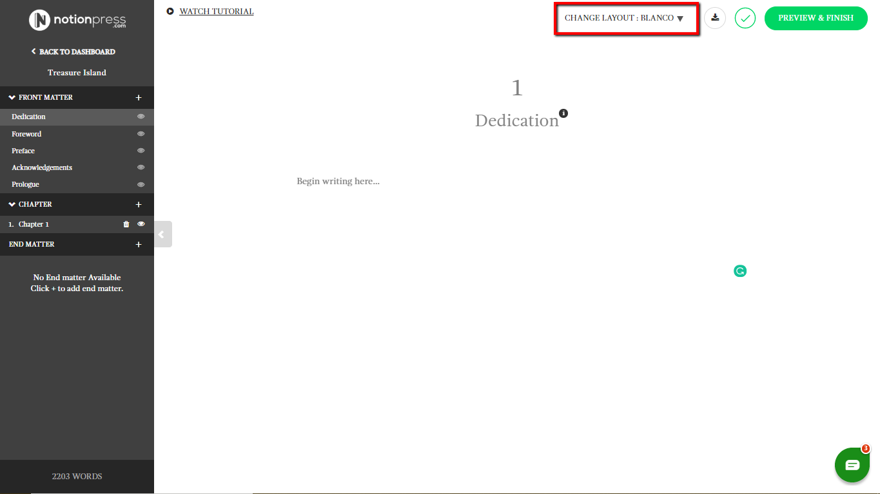Toggle visibility of Foreword section
The image size is (880, 494).
pos(141,134)
